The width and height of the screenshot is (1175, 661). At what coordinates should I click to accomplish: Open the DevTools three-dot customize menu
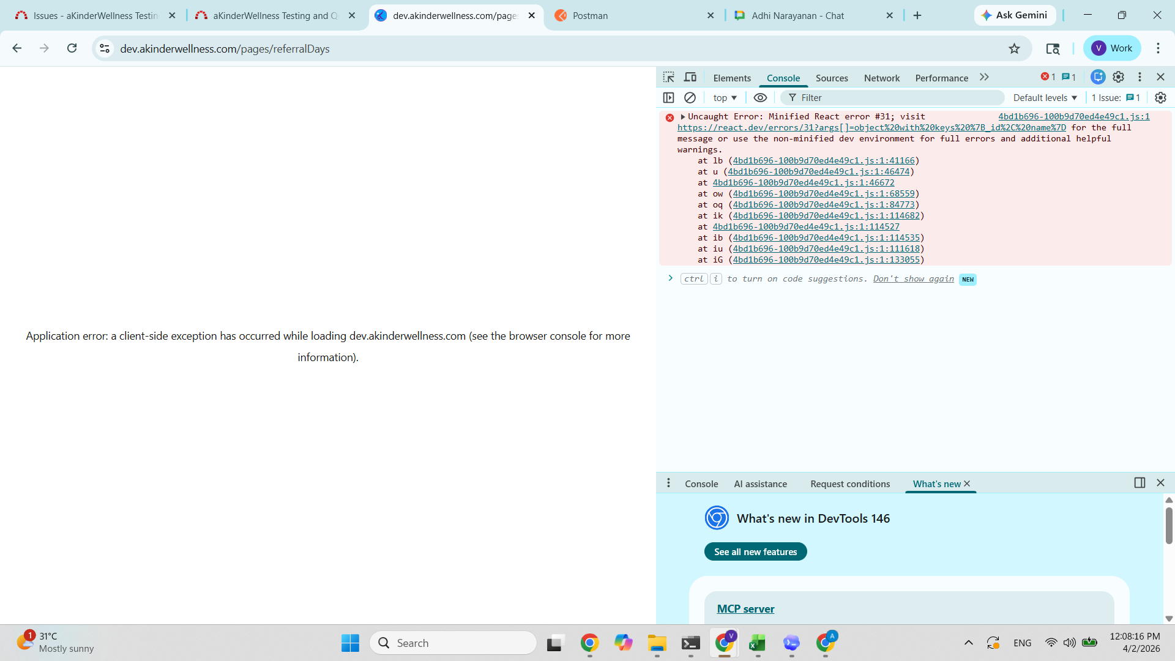[x=1140, y=77]
